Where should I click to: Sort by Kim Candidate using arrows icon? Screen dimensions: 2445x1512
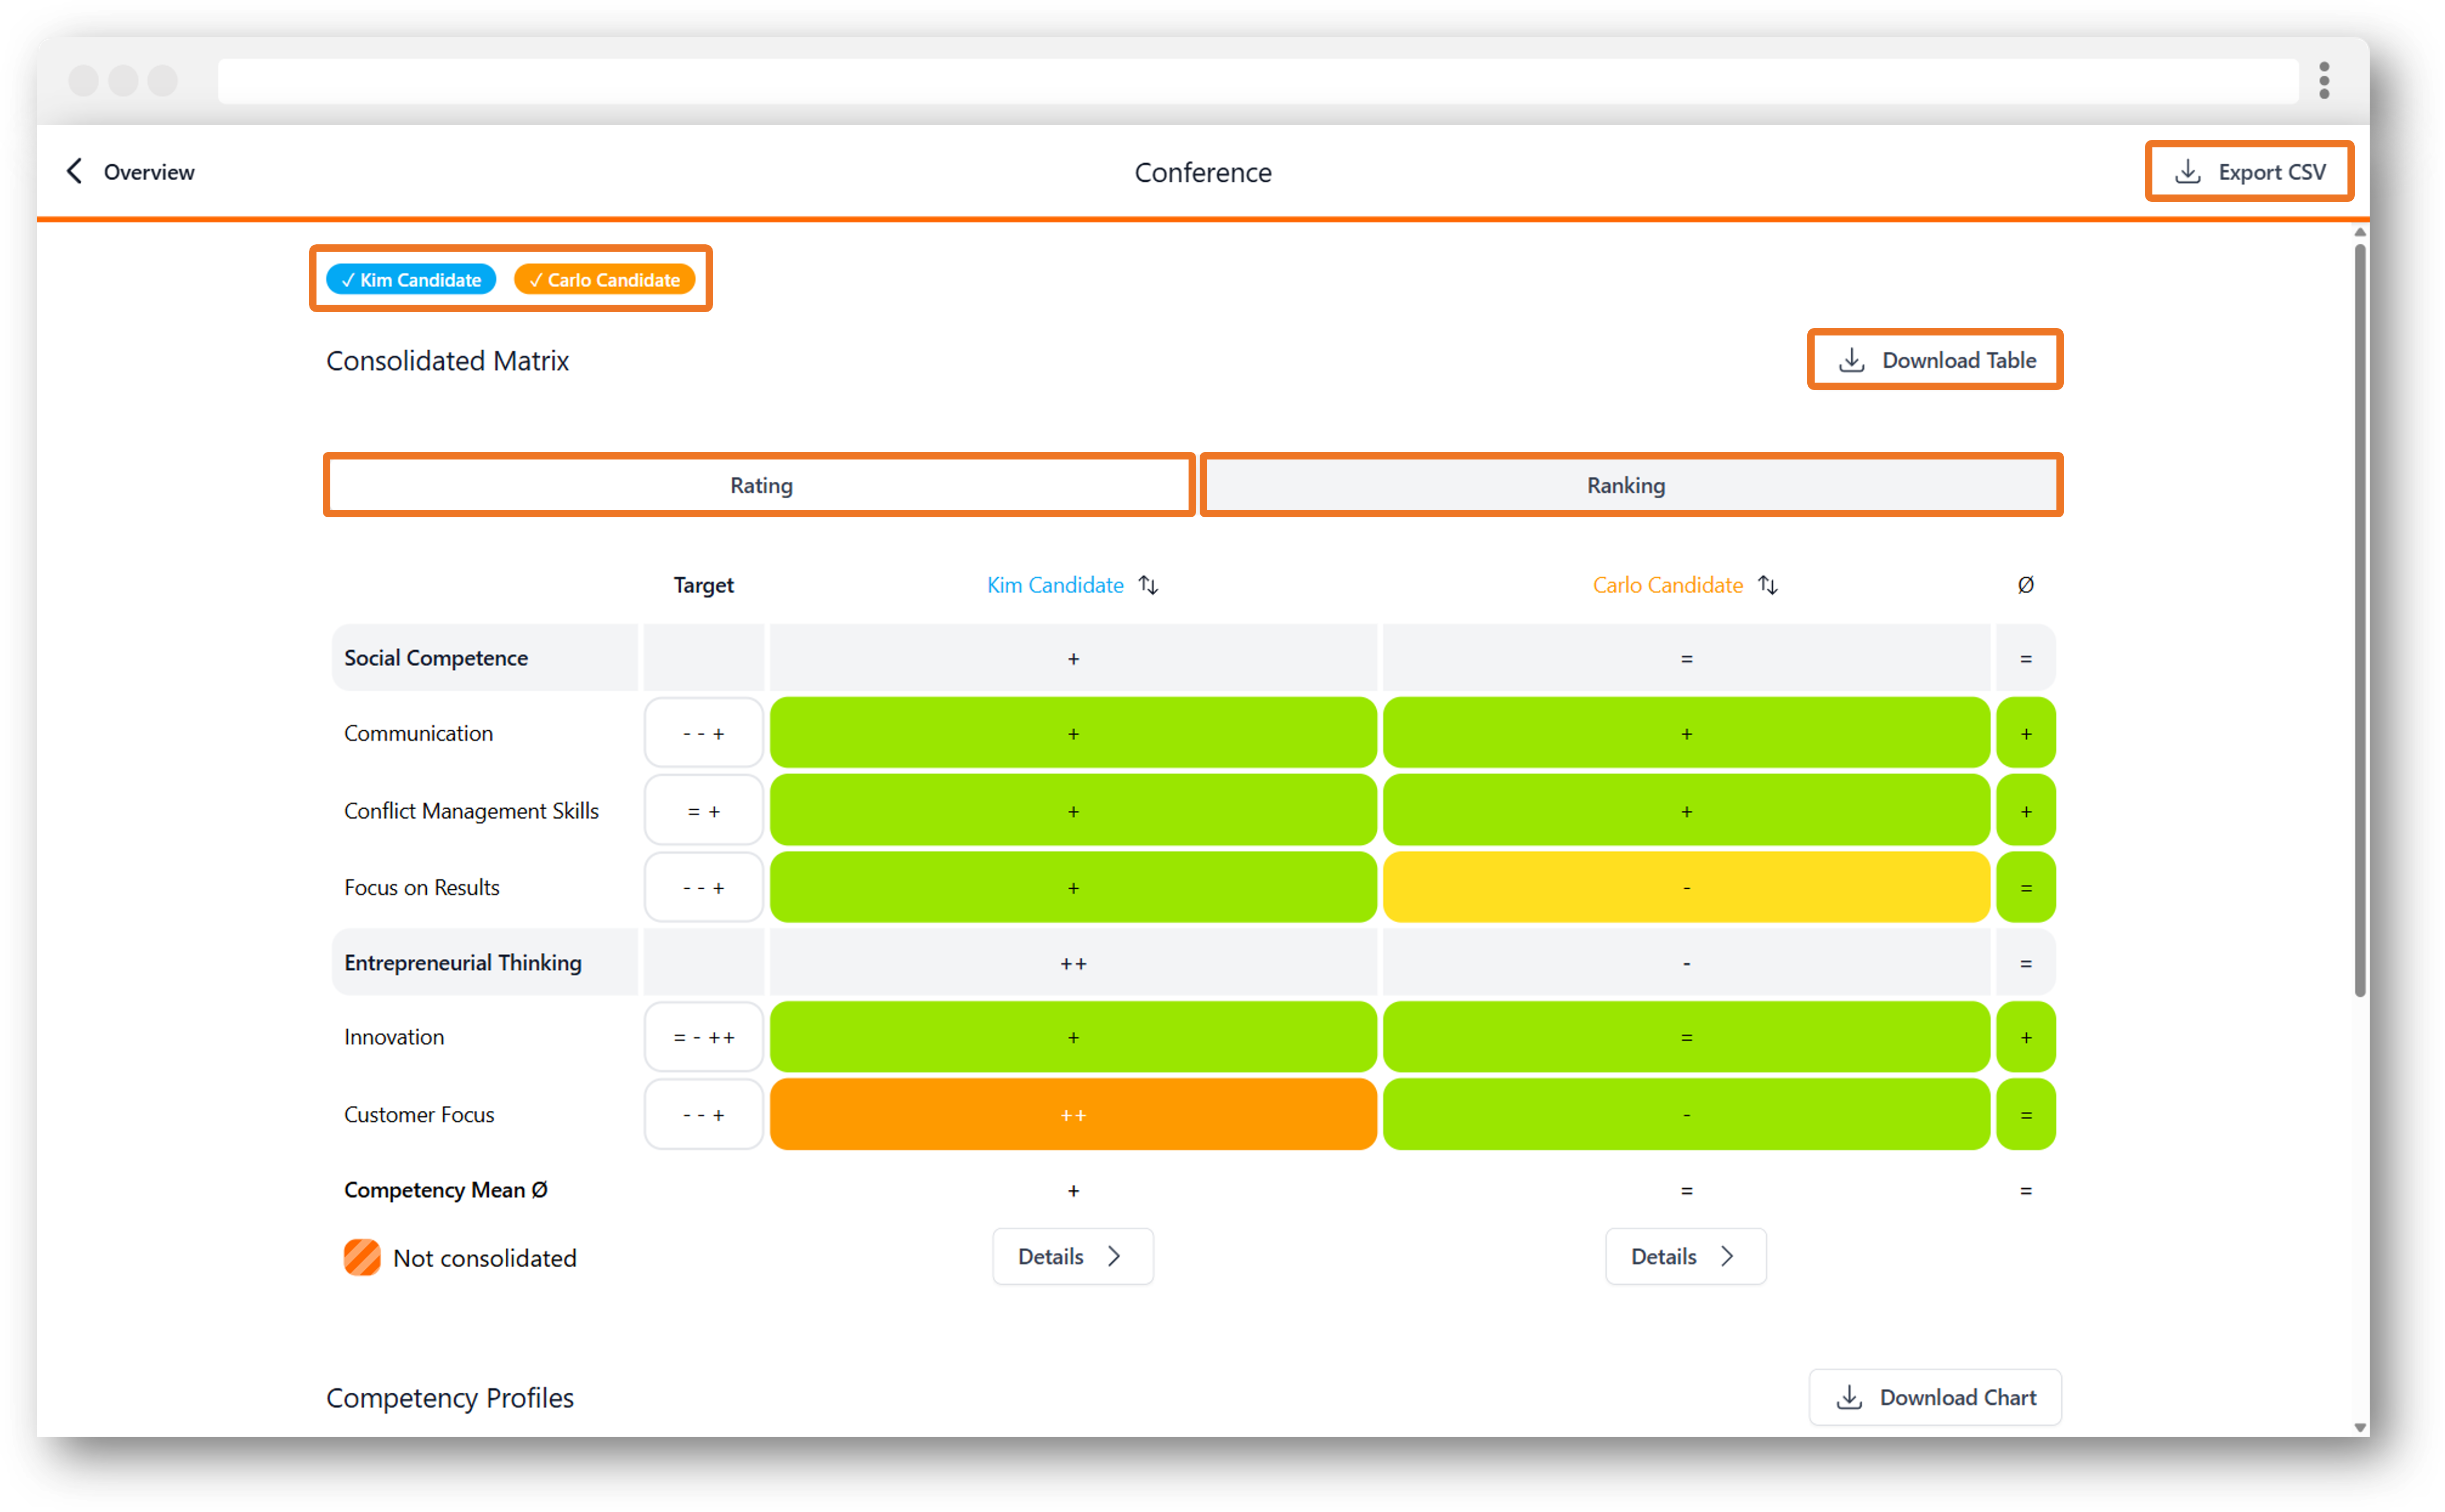pos(1148,585)
